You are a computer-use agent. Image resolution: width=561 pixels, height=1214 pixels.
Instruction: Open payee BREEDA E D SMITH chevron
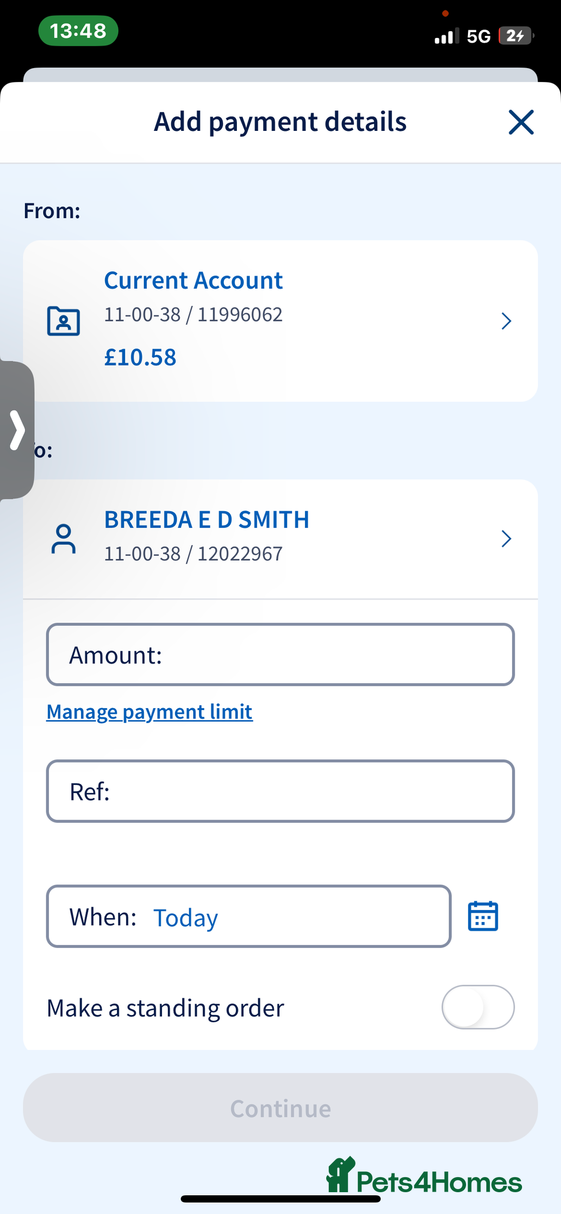pyautogui.click(x=506, y=539)
